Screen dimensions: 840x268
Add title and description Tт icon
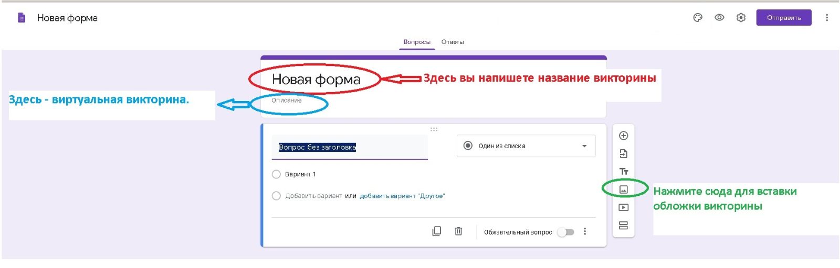pos(624,172)
